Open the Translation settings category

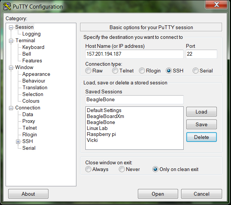(35, 88)
